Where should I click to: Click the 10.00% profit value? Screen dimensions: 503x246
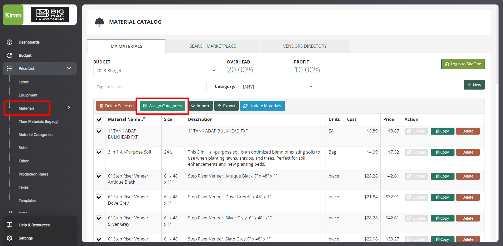click(307, 70)
